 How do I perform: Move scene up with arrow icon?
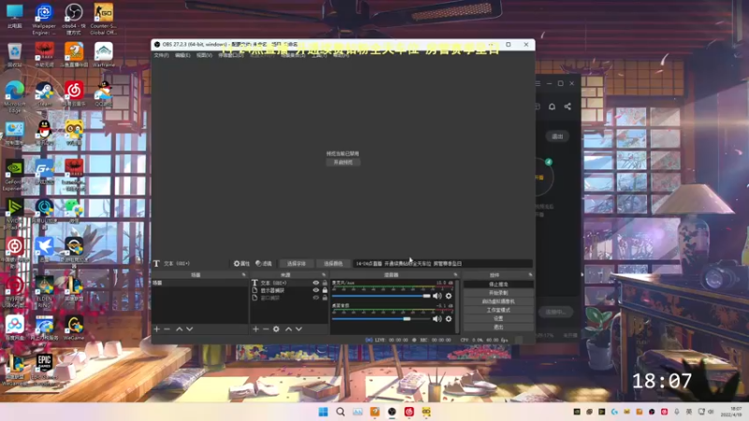click(179, 329)
